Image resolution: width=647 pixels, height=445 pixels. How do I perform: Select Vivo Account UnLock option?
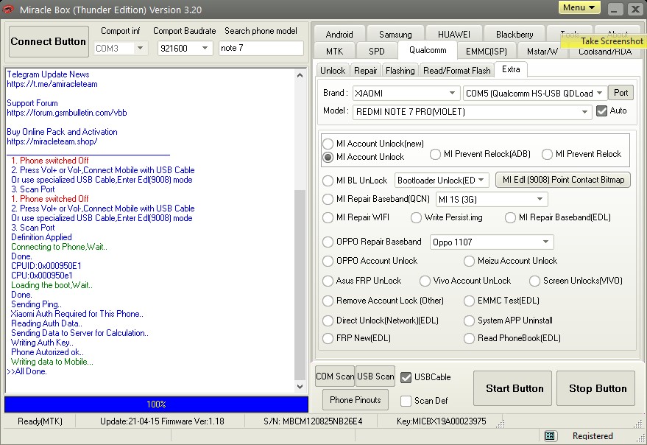pyautogui.click(x=425, y=281)
